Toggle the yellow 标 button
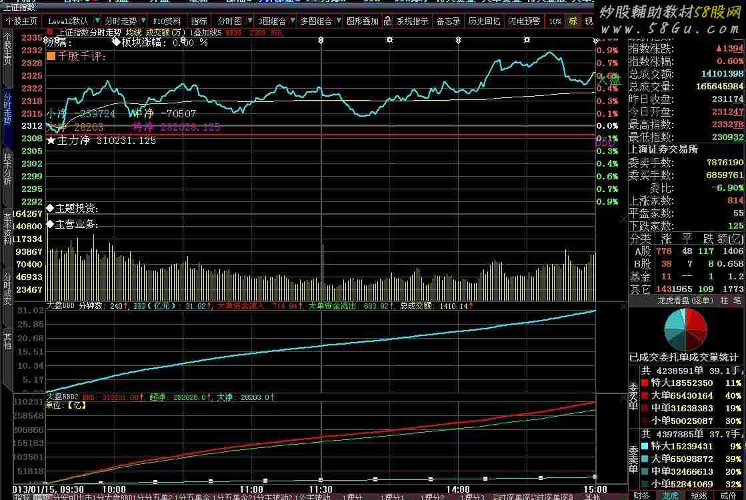 [573, 21]
